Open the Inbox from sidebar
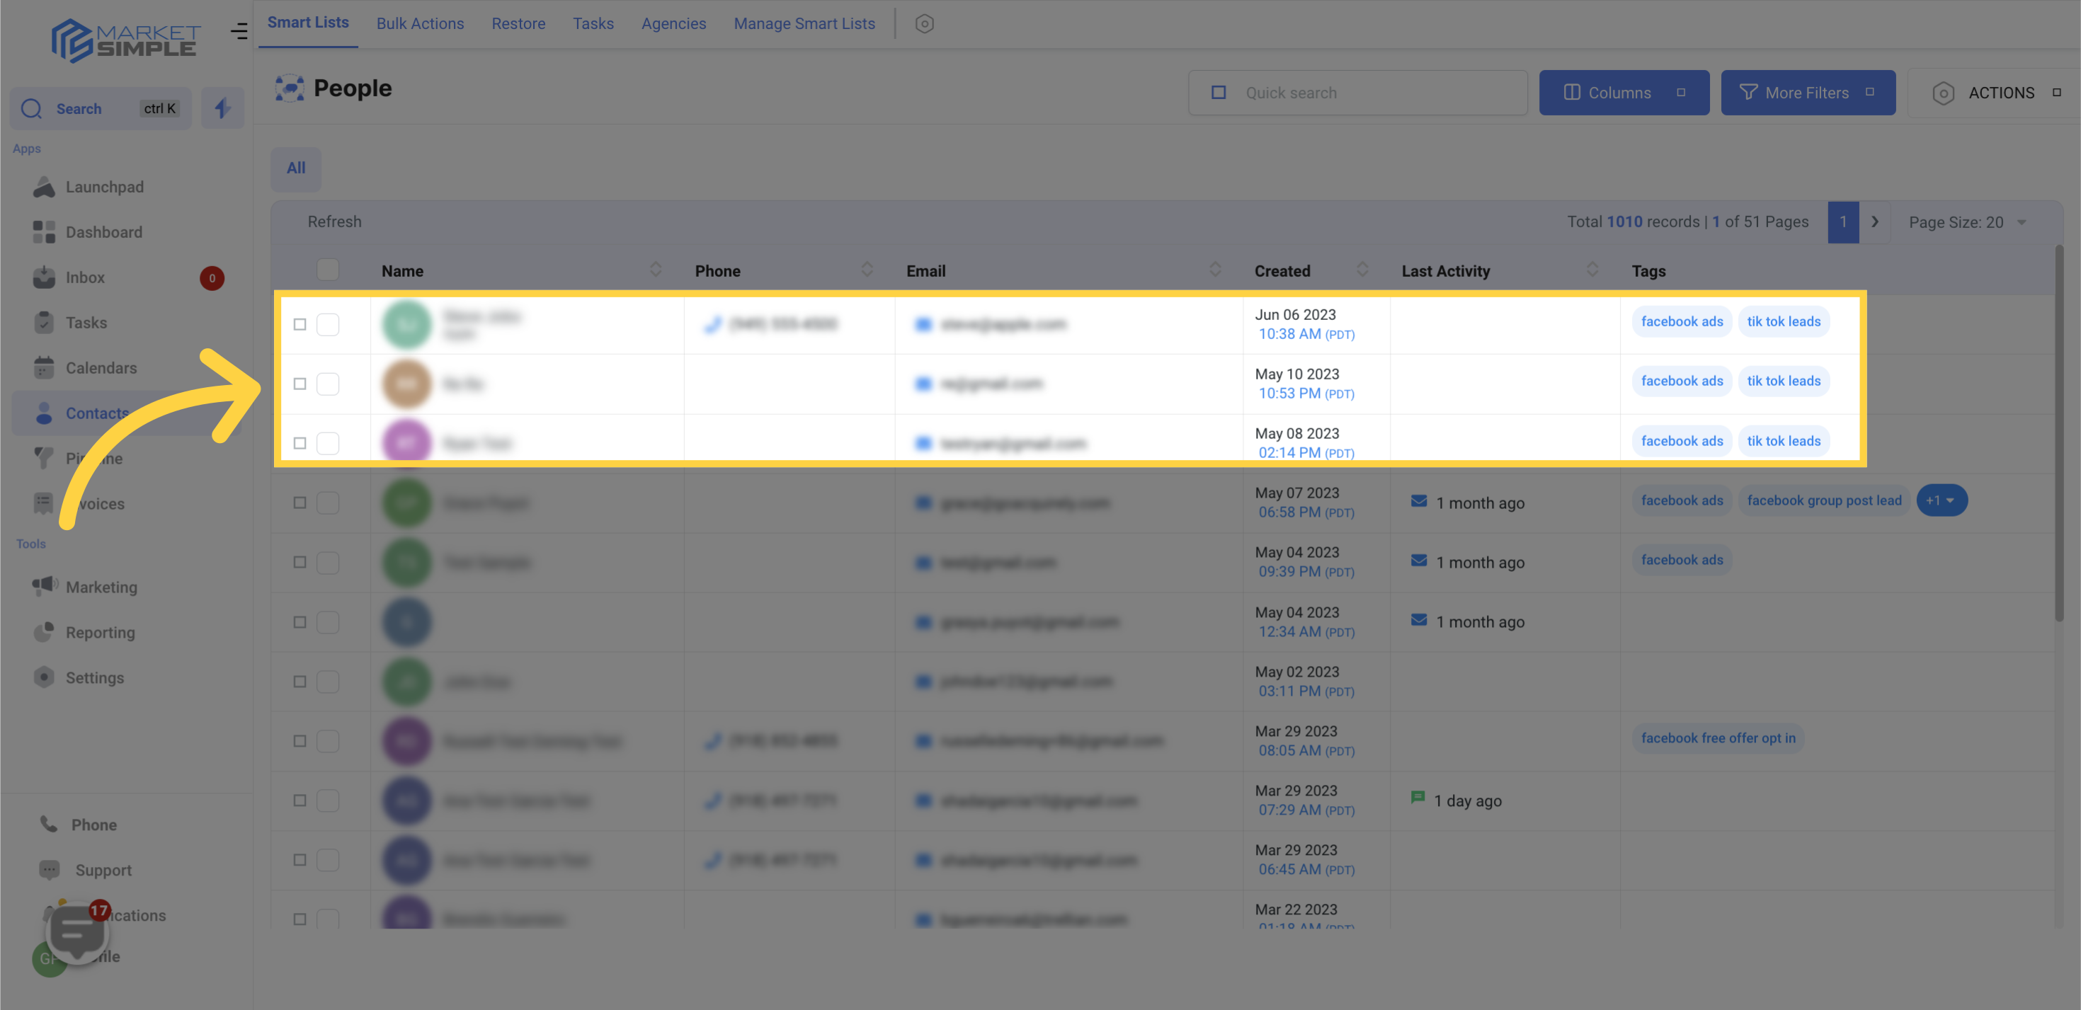The height and width of the screenshot is (1010, 2081). (x=85, y=277)
